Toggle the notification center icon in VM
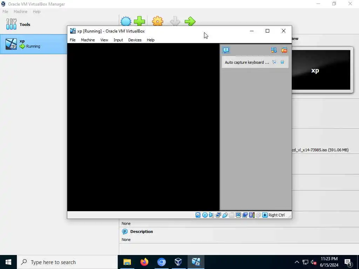Viewport: 359px width, 269px height. (226, 50)
